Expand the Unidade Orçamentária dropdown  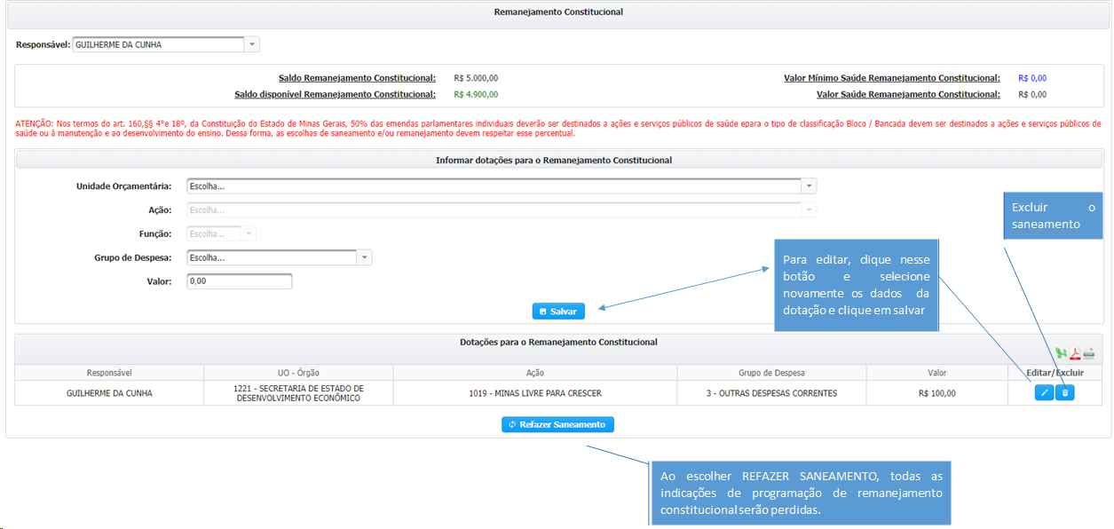point(809,186)
